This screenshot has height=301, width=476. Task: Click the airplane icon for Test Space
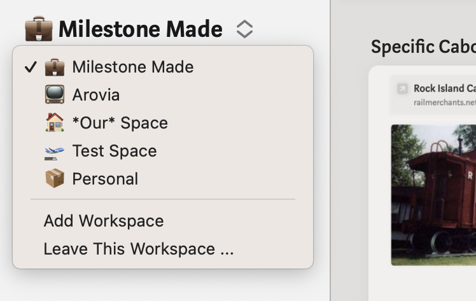(x=55, y=151)
